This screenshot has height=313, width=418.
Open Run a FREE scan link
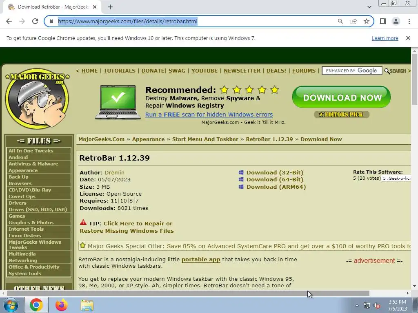209,115
